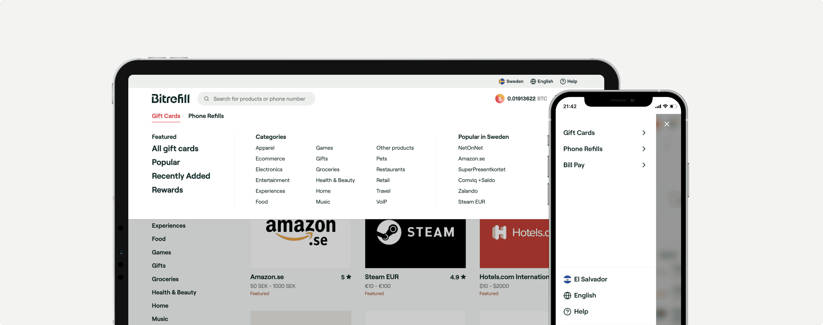823x325 pixels.
Task: Open the Popular featured link
Action: [x=166, y=162]
